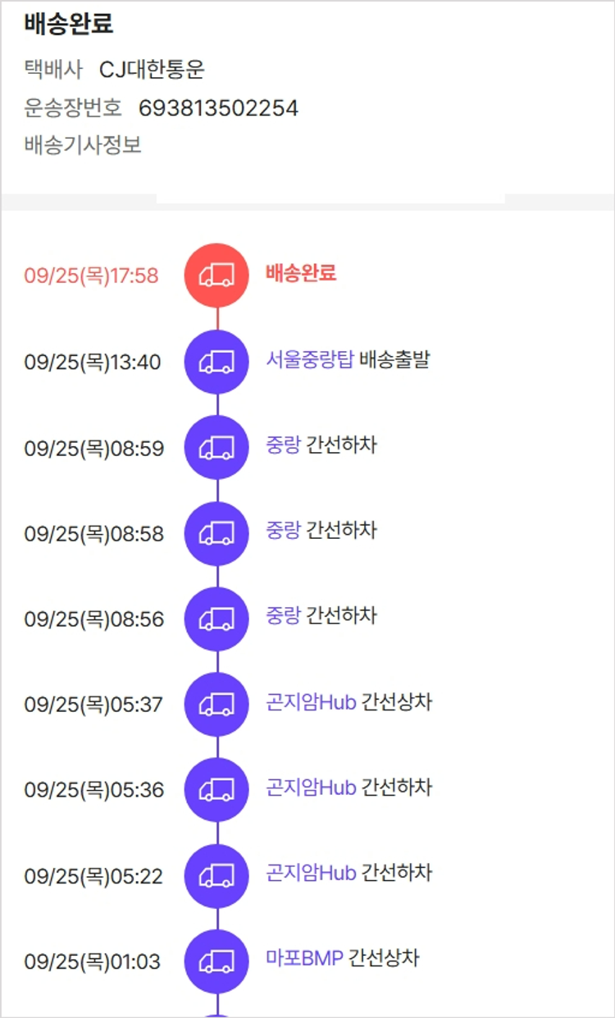This screenshot has height=1018, width=615.
Task: Click the truck icon at 08:56 중랑 간선하차
Action: (x=216, y=619)
